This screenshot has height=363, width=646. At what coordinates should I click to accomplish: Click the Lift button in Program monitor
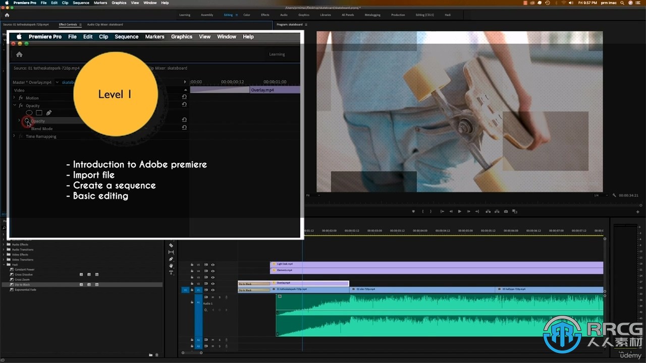click(x=488, y=211)
